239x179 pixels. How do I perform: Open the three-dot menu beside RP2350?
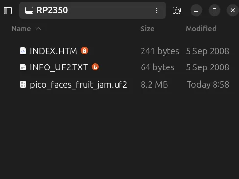point(157,10)
